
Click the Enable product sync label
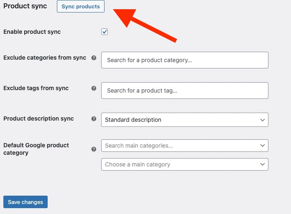coord(32,32)
